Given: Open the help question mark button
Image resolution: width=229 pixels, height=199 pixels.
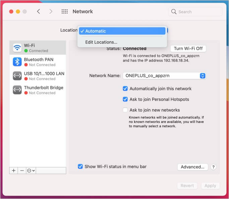Looking at the screenshot, I should coord(213,167).
